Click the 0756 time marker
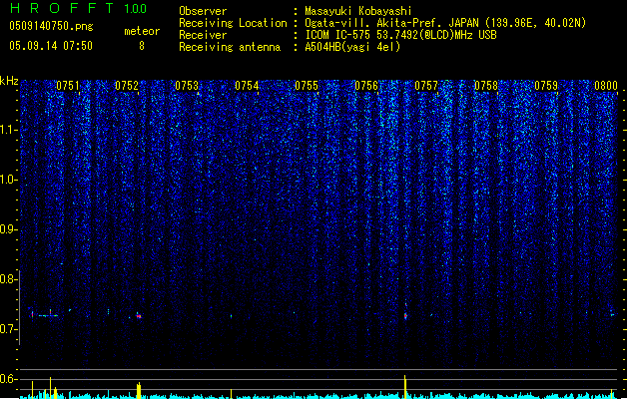Image resolution: width=628 pixels, height=399 pixels. (366, 86)
